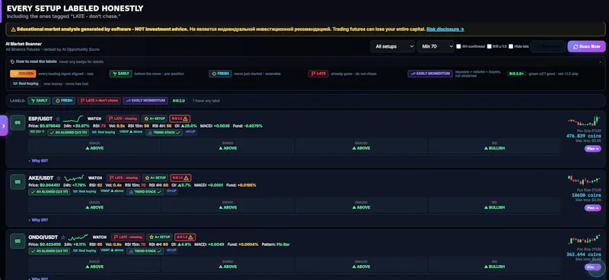The width and height of the screenshot is (609, 280).
Task: Star the ESP/USDT pair as favorite
Action: (58, 119)
